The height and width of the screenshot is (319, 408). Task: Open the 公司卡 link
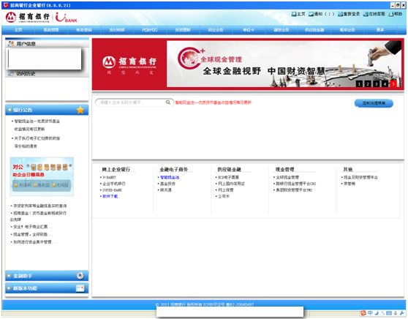(224, 196)
